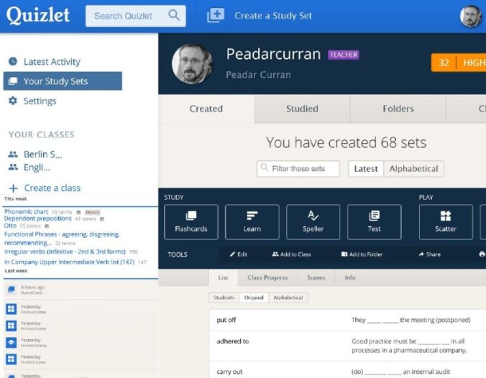This screenshot has width=486, height=378.
Task: Open the Berlin S... class
Action: (x=43, y=155)
